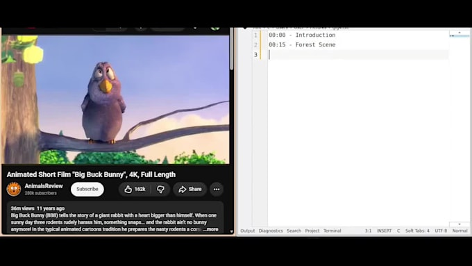Open the three-dot more actions menu

click(x=217, y=189)
